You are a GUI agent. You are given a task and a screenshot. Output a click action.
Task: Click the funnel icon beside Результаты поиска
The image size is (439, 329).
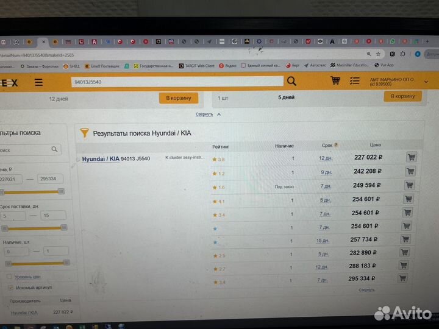84,133
